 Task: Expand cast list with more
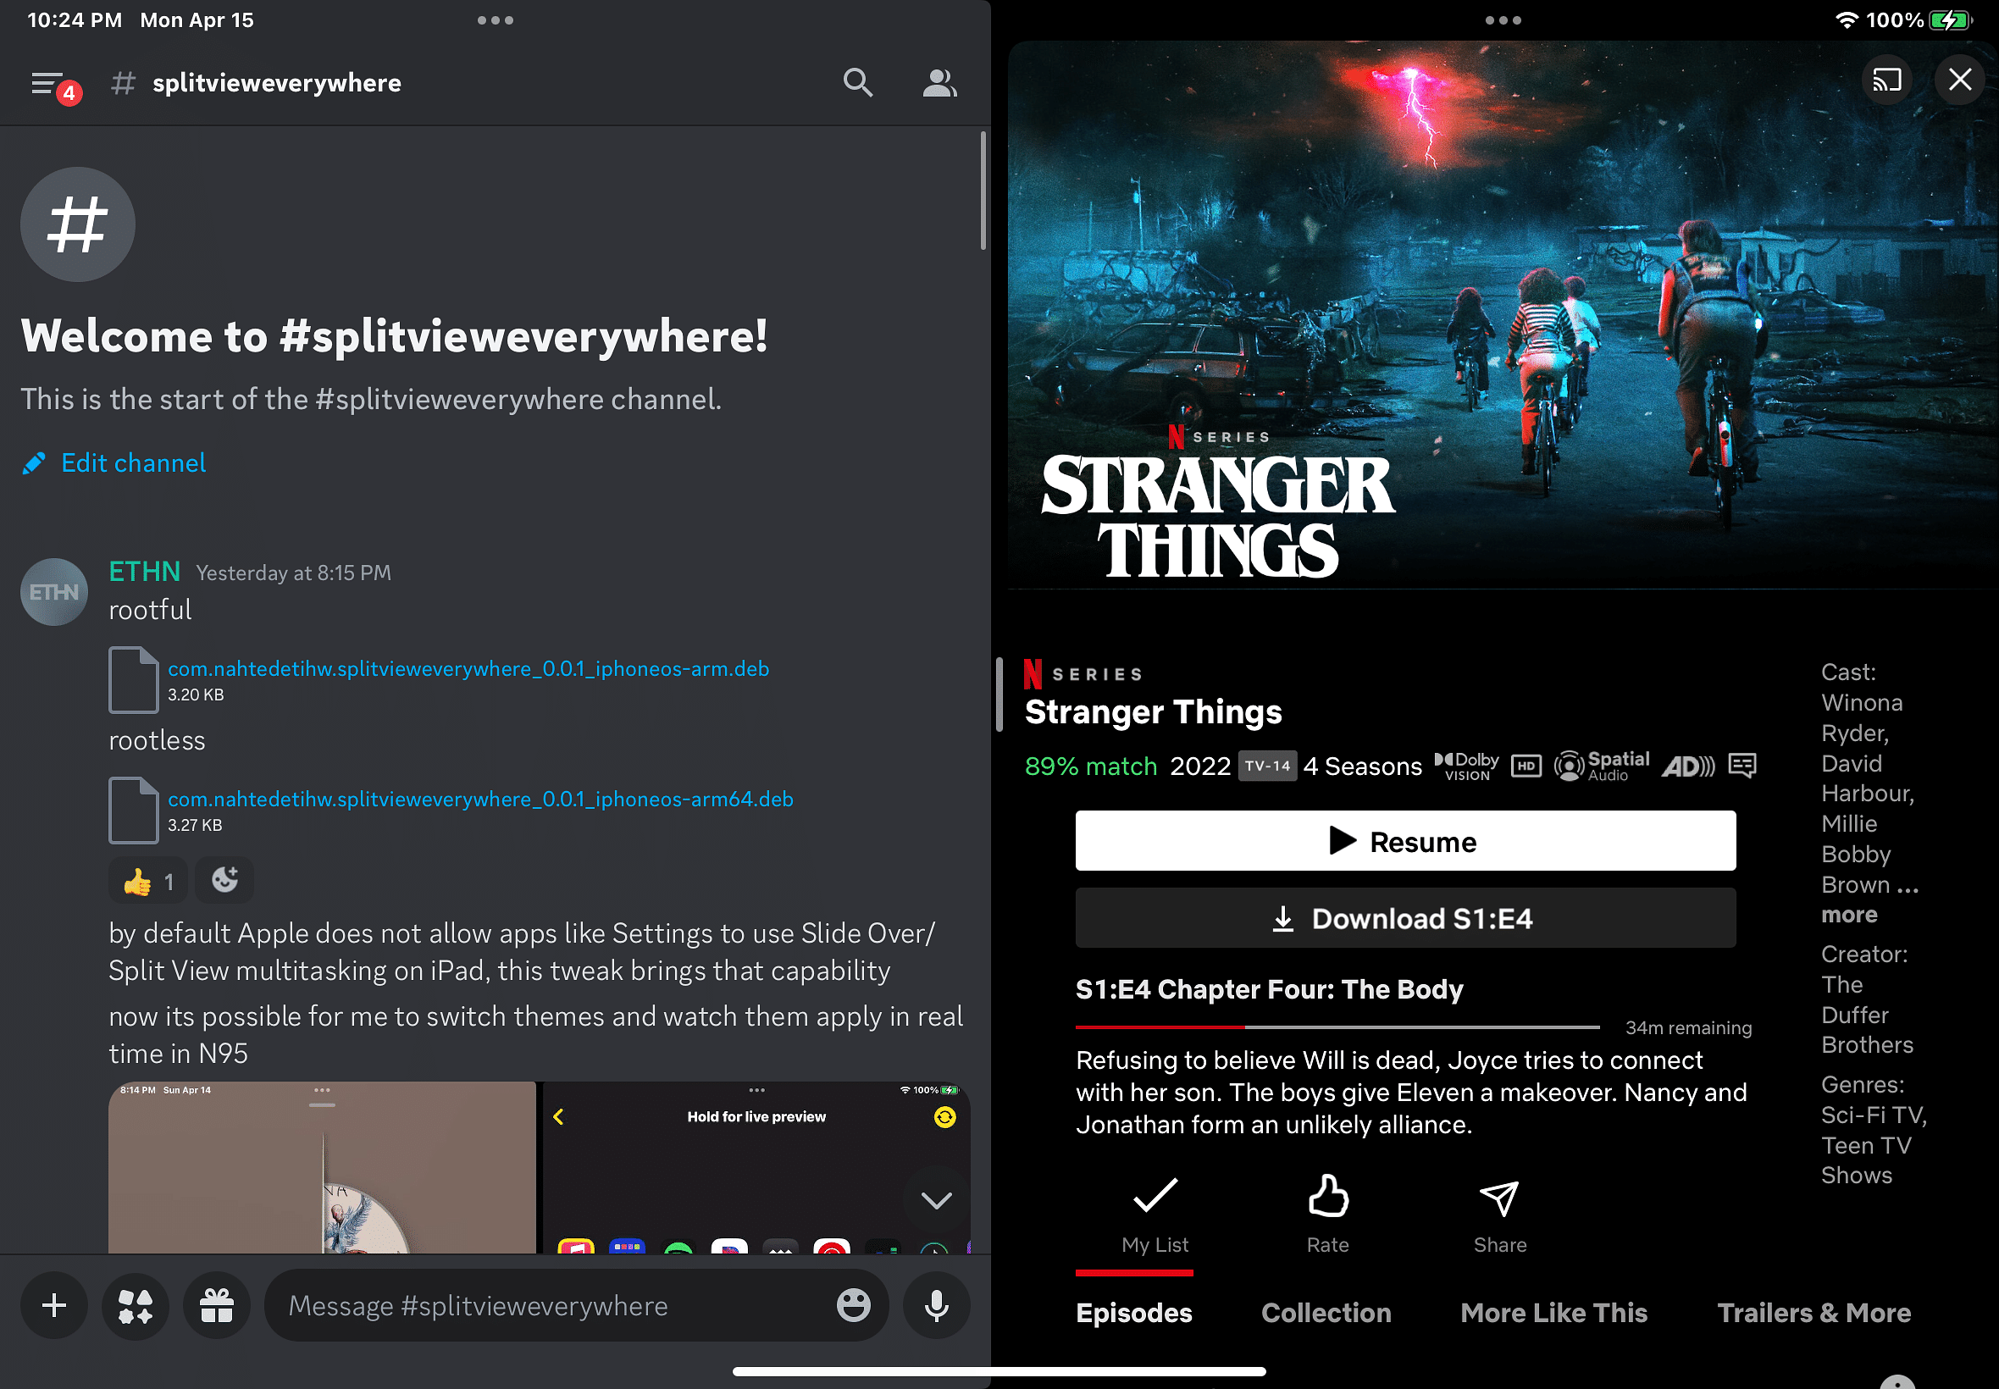[x=1849, y=915]
